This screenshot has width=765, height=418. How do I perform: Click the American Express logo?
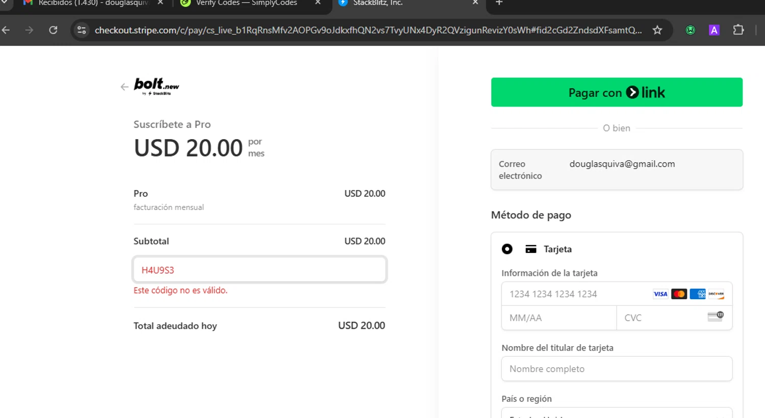[698, 294]
